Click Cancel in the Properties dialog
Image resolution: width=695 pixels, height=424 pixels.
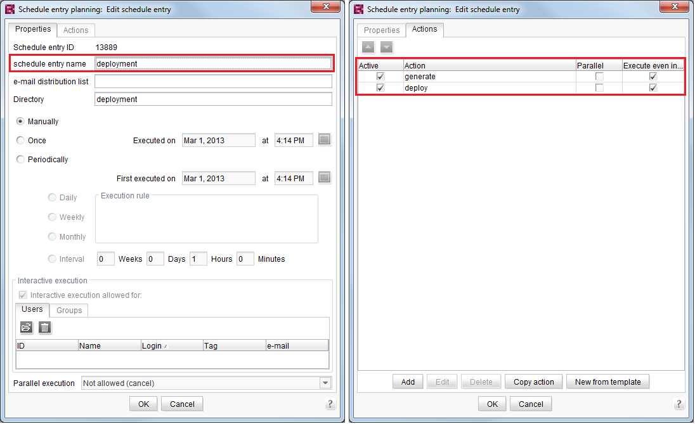click(182, 404)
